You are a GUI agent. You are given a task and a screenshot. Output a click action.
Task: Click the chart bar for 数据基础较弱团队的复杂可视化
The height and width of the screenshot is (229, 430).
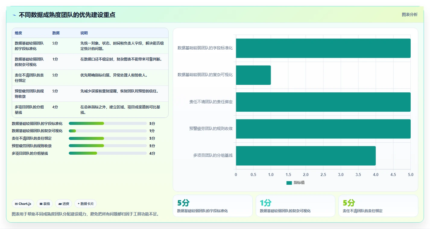[253, 75]
